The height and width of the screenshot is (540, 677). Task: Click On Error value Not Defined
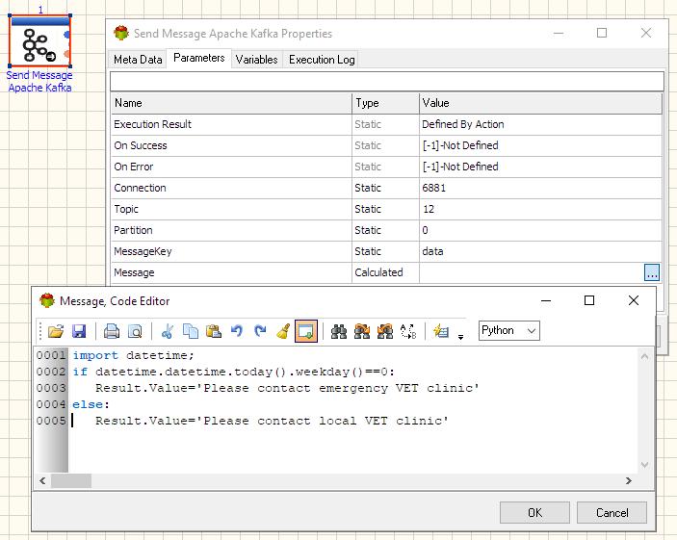(x=460, y=167)
